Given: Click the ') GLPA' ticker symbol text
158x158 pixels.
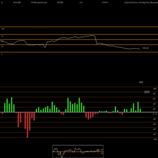Looking at the screenshot, I should 105,3.
